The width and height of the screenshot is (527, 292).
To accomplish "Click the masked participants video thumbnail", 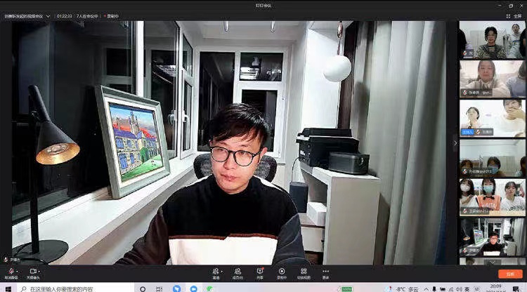I will pos(493,197).
